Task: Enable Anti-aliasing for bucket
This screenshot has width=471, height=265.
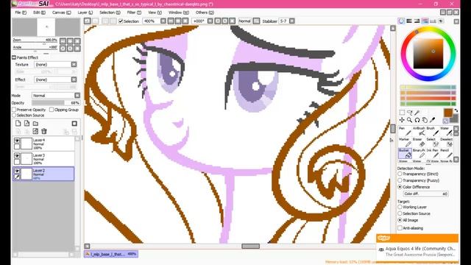Action: [400, 228]
